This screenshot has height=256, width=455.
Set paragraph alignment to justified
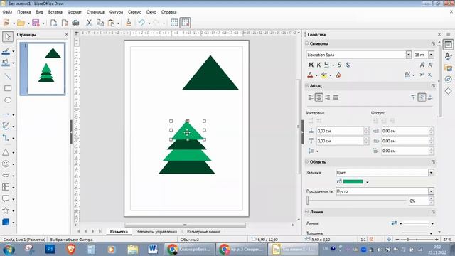(x=336, y=97)
